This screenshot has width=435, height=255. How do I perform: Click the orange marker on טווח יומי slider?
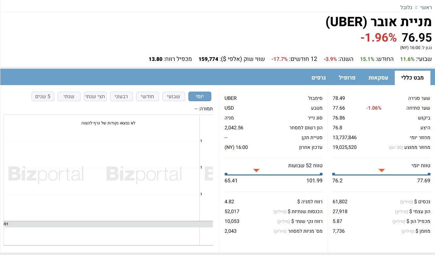coord(381,170)
